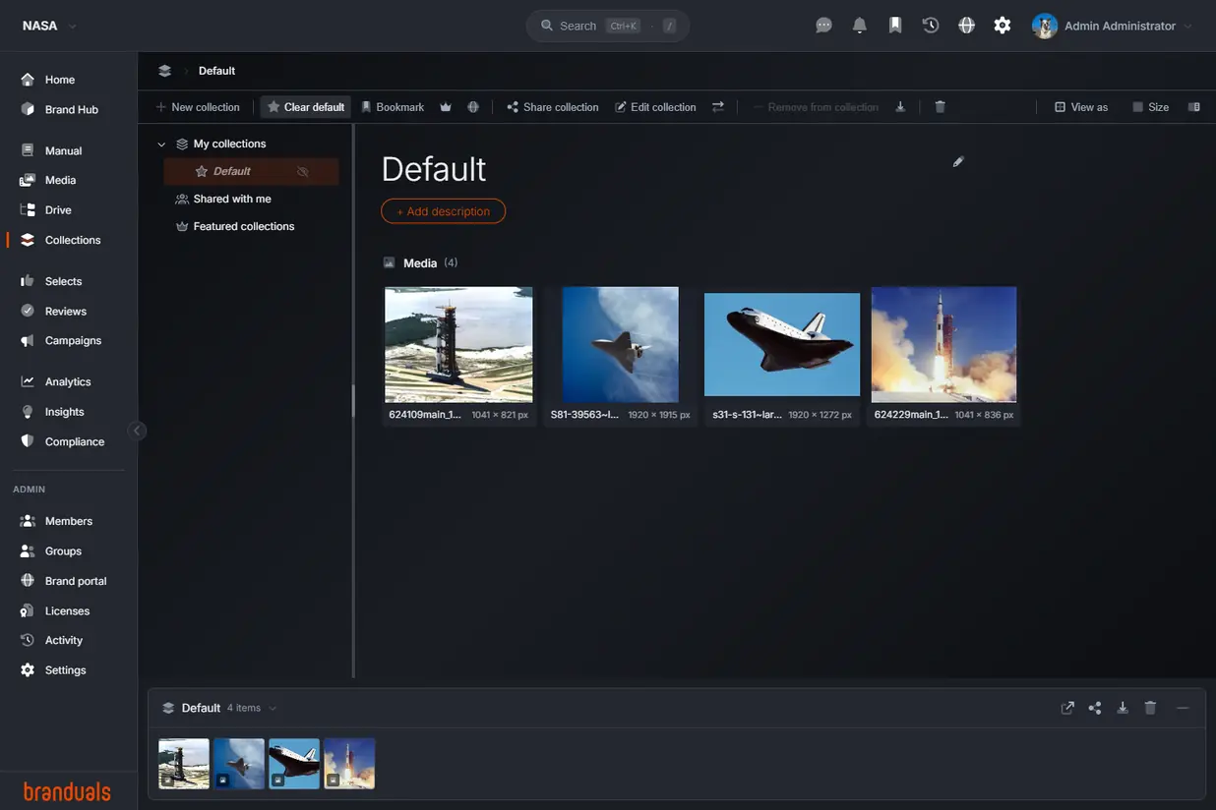The height and width of the screenshot is (810, 1216).
Task: Mark collection as featured with crown icon
Action: (x=446, y=107)
